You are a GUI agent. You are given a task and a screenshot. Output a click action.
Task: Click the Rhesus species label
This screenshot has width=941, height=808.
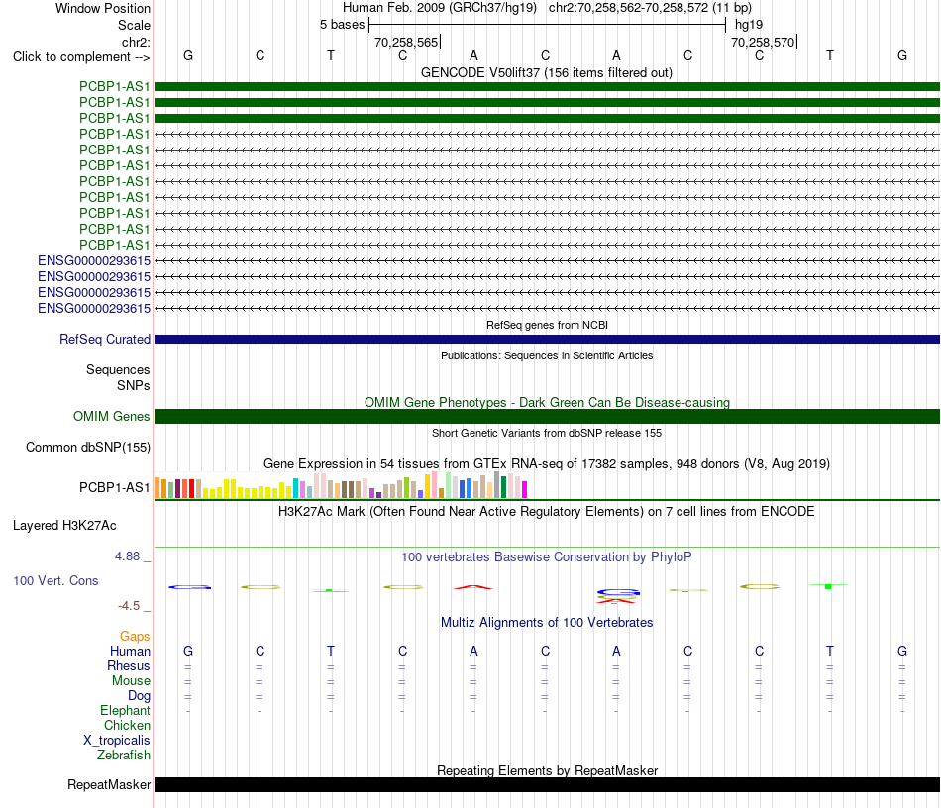129,665
